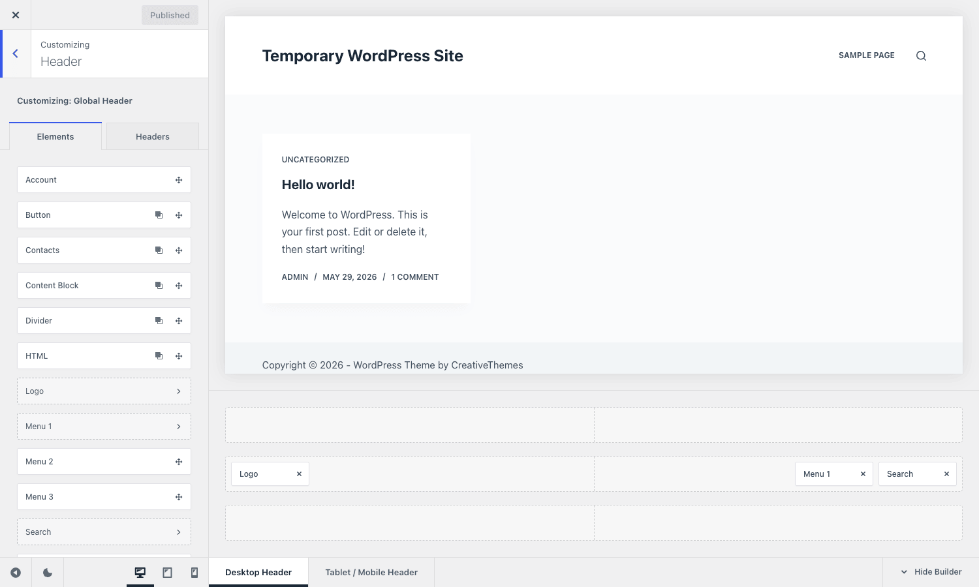Click the ADMIN author link
The width and height of the screenshot is (979, 587).
pos(295,277)
